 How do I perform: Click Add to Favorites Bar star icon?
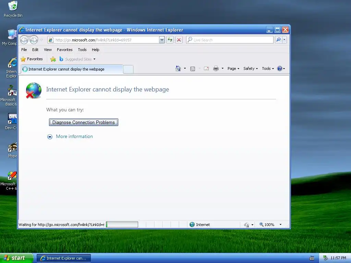pos(53,59)
